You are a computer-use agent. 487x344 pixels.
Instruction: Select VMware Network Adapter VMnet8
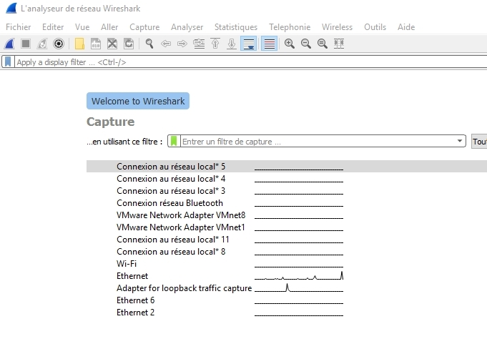(x=181, y=215)
